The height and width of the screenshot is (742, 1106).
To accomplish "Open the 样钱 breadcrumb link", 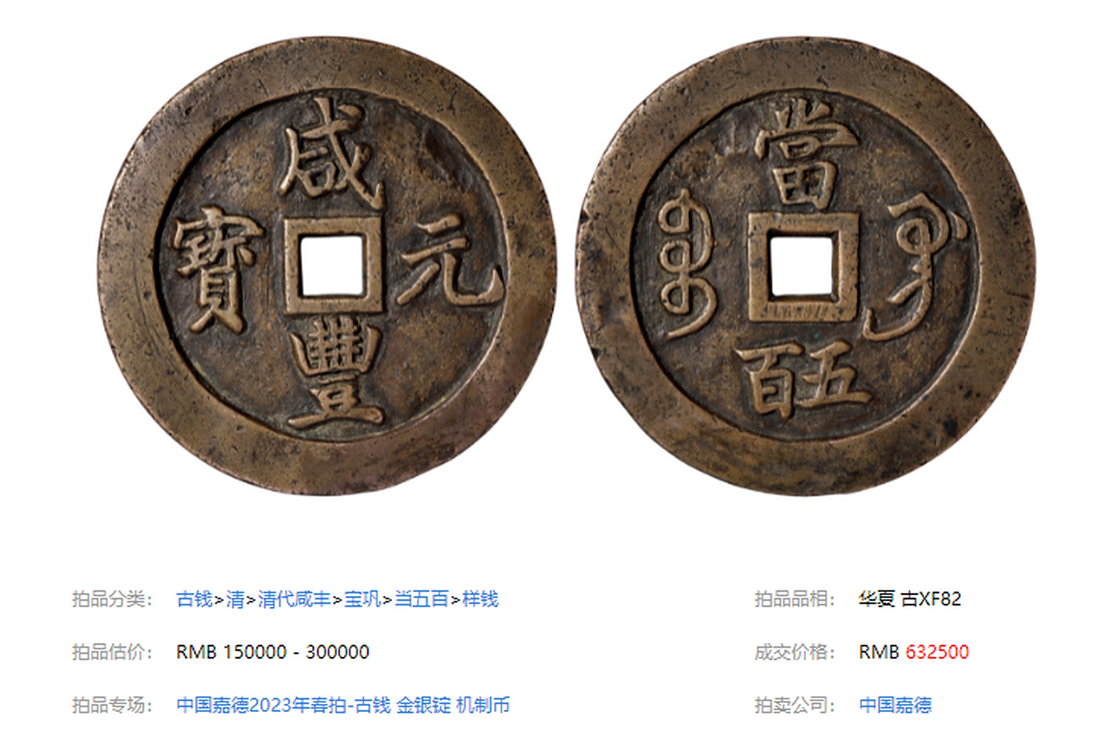I will pyautogui.click(x=480, y=599).
